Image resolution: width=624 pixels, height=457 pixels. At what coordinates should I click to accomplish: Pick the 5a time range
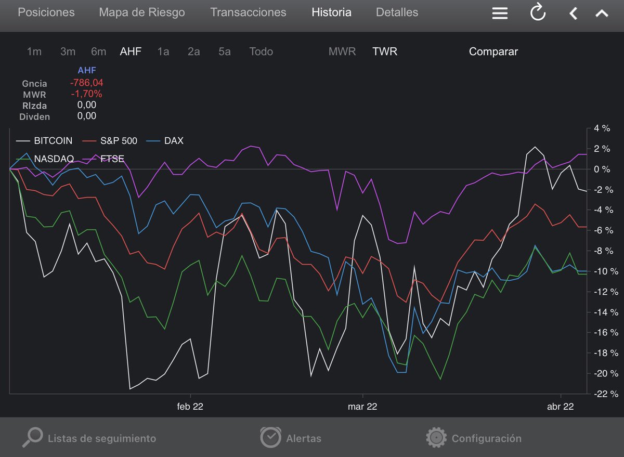pyautogui.click(x=225, y=51)
